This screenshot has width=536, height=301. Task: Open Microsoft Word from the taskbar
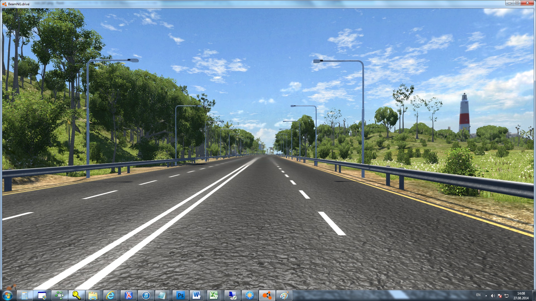(x=197, y=295)
